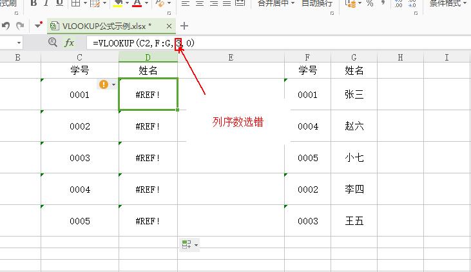The width and height of the screenshot is (471, 272).
Task: Open clear-format eraser dropdown arrow
Action: [x=169, y=3]
